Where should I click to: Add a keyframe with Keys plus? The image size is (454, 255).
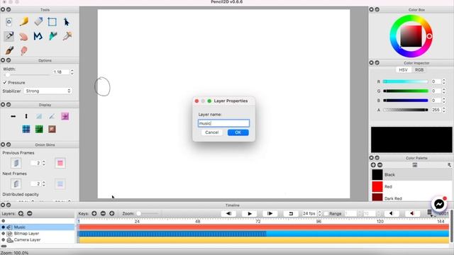tap(94, 214)
